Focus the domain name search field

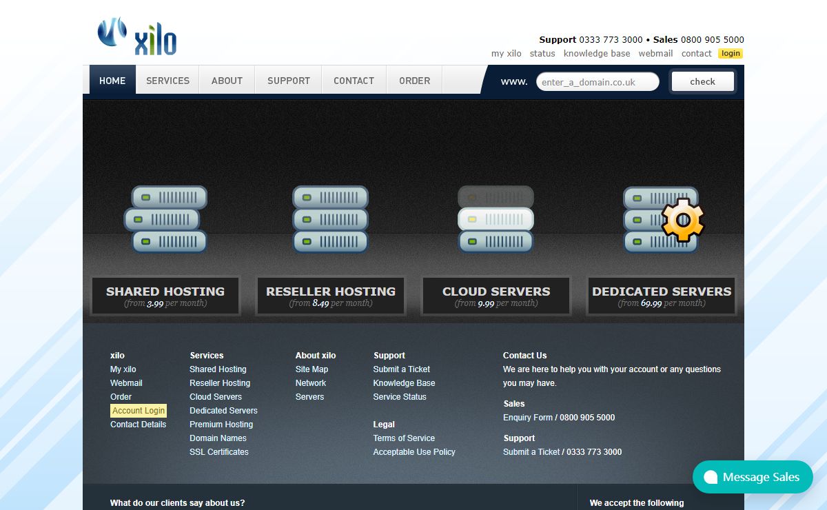point(598,82)
